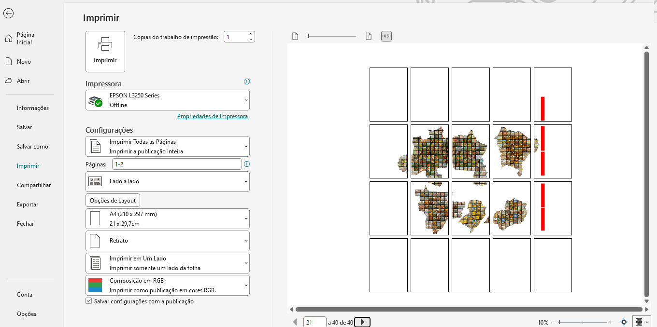Open the Composição em RGB dropdown

(x=168, y=285)
